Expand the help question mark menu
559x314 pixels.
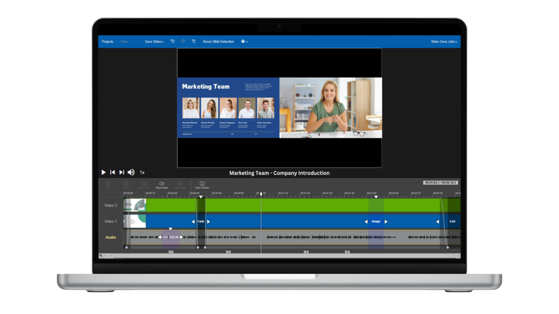point(244,42)
